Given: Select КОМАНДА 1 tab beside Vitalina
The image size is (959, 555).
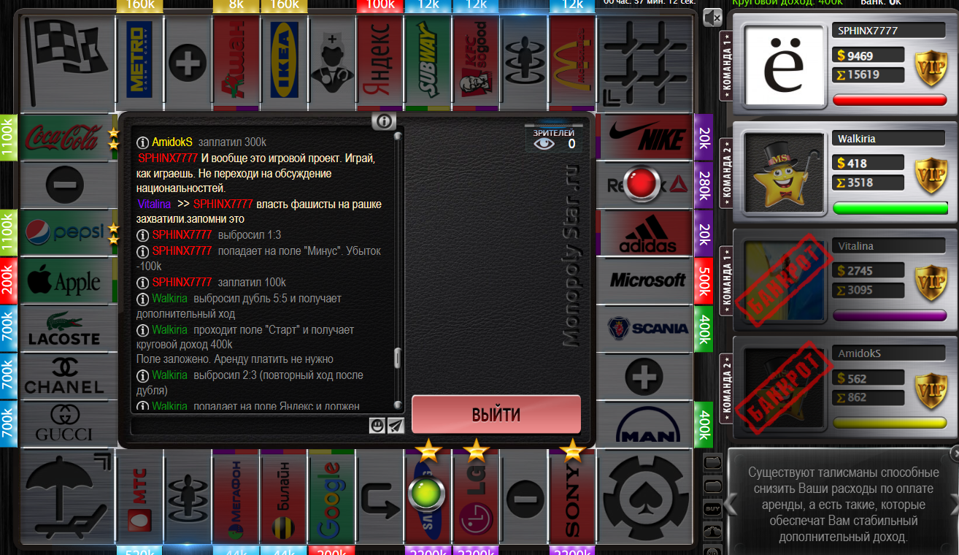Looking at the screenshot, I should [726, 281].
